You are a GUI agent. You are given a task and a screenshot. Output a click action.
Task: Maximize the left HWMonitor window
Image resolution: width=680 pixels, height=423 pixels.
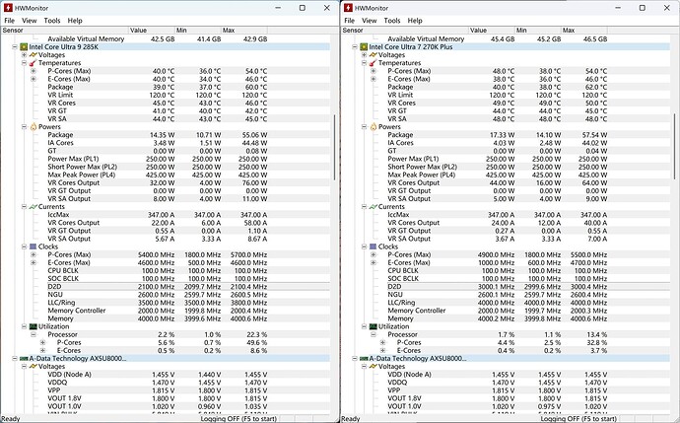[x=303, y=8]
